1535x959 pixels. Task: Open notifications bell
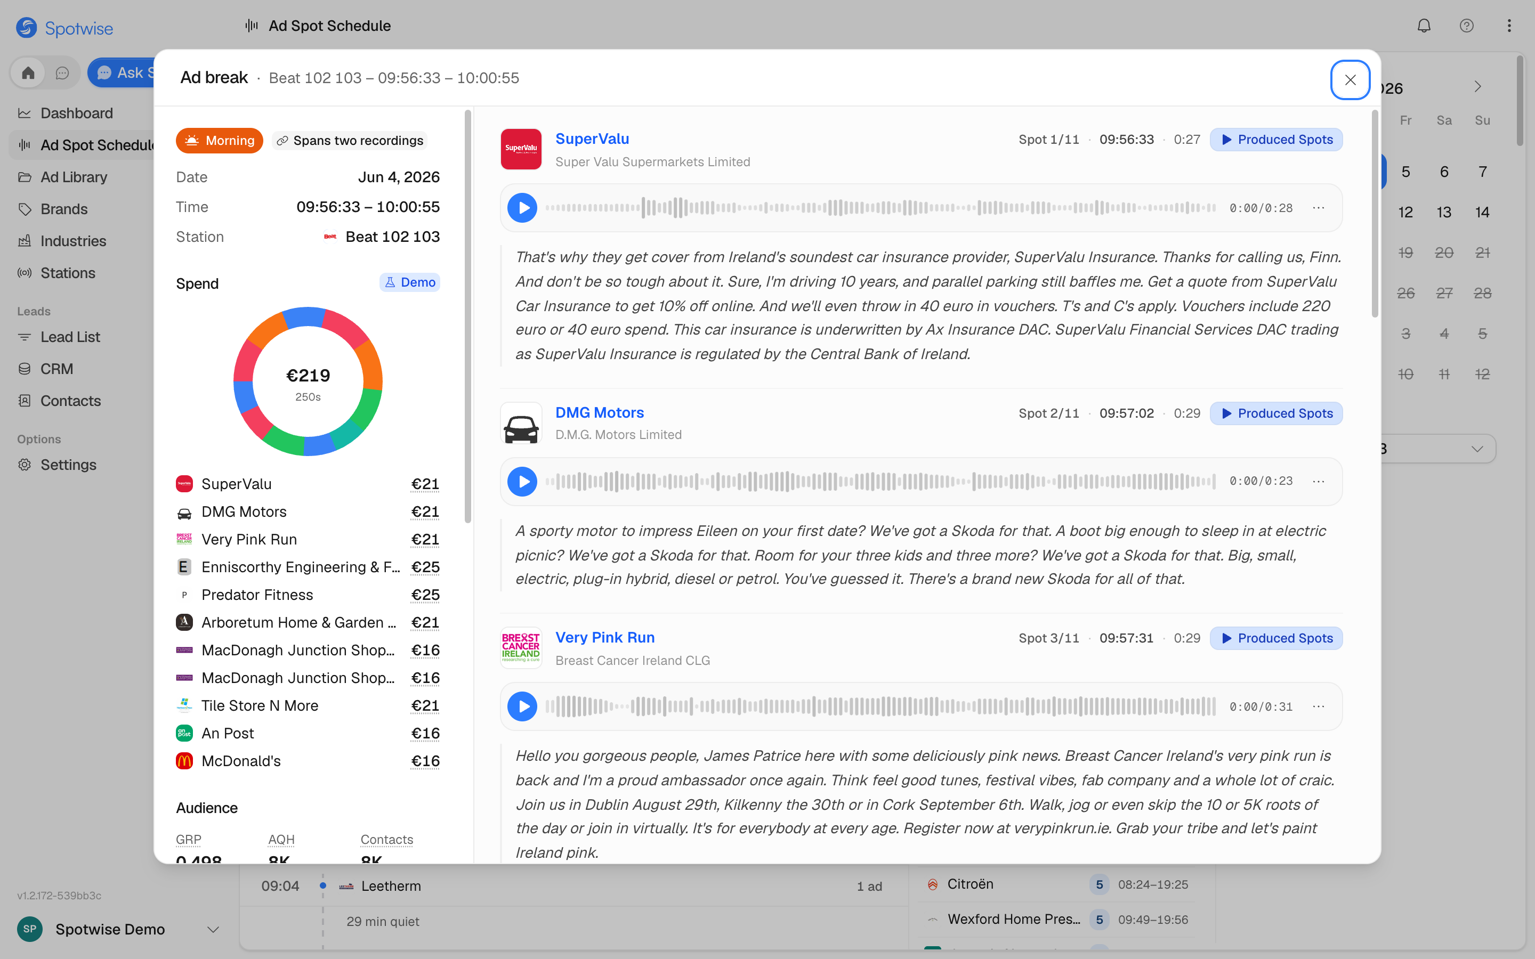[1424, 26]
